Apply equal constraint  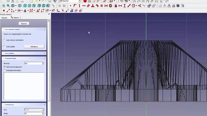102,6
